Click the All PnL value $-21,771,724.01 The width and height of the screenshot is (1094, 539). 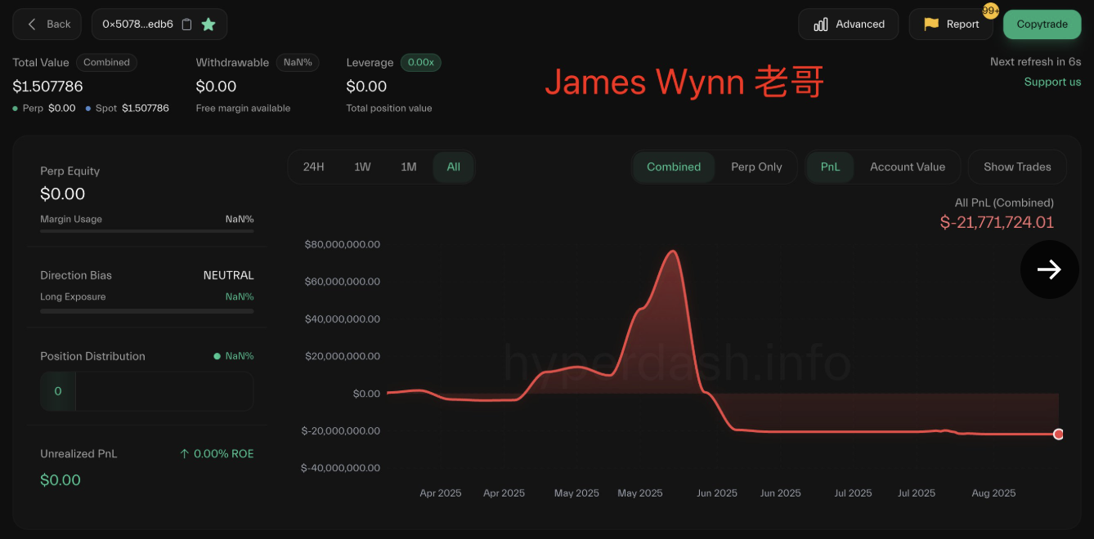[x=997, y=222]
